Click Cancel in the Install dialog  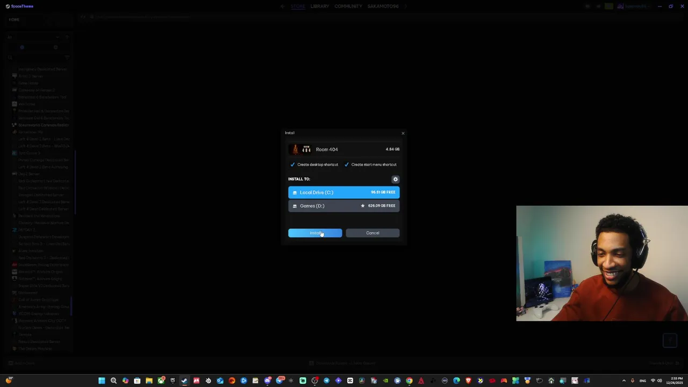point(372,233)
